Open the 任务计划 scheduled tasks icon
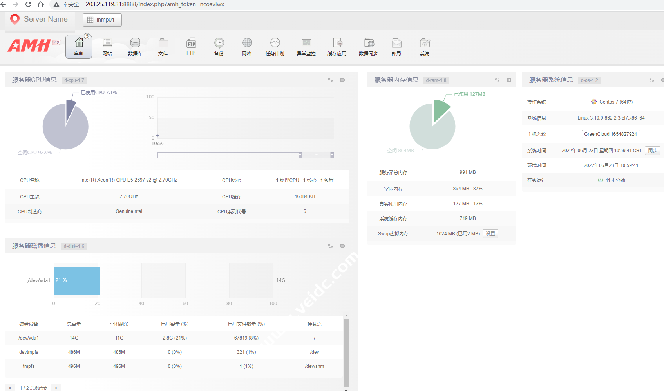664x391 pixels. point(275,46)
